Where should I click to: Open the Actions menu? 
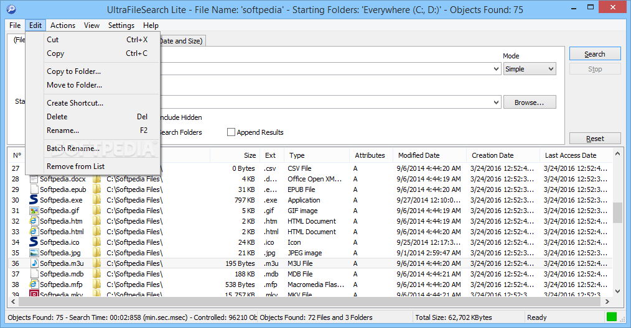[63, 25]
